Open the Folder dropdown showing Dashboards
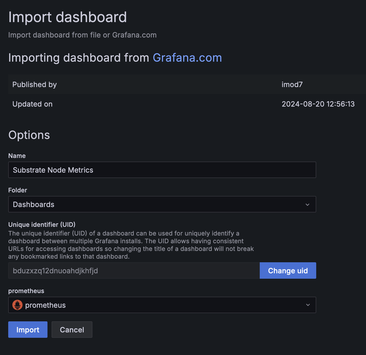366x355 pixels. tap(162, 204)
